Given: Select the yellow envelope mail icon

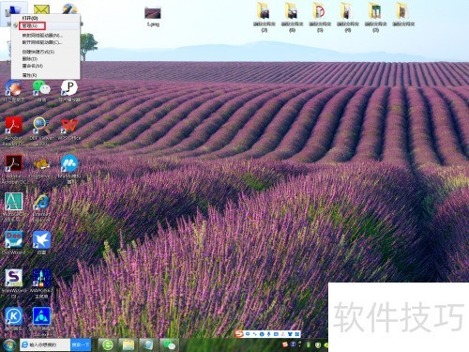Looking at the screenshot, I should pyautogui.click(x=41, y=10).
